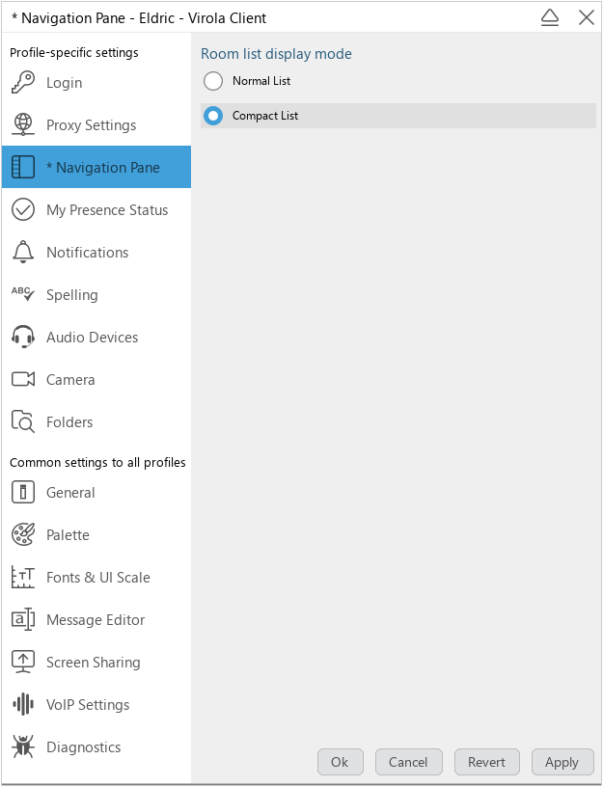Image resolution: width=603 pixels, height=787 pixels.
Task: Open the Message Editor settings
Action: pos(96,620)
